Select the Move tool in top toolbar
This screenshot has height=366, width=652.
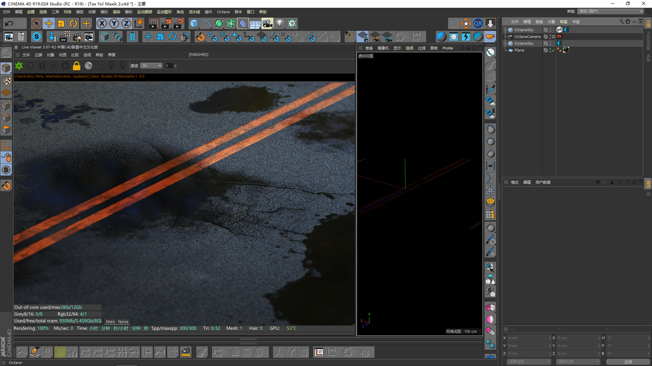pyautogui.click(x=49, y=24)
